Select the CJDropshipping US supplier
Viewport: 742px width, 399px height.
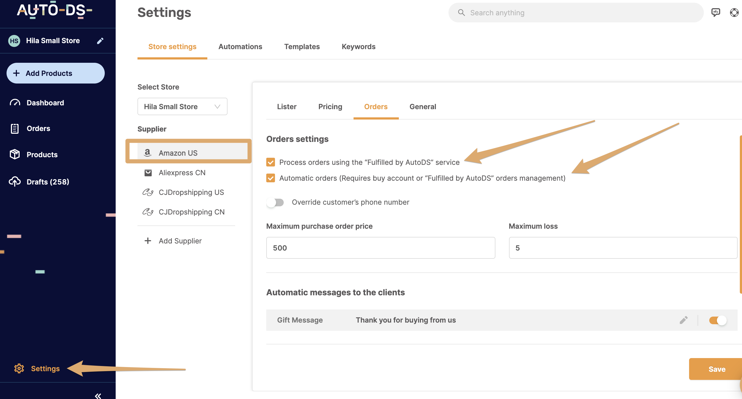(x=191, y=192)
